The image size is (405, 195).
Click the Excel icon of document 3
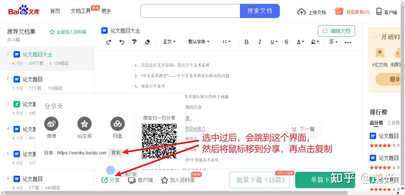tap(17, 104)
